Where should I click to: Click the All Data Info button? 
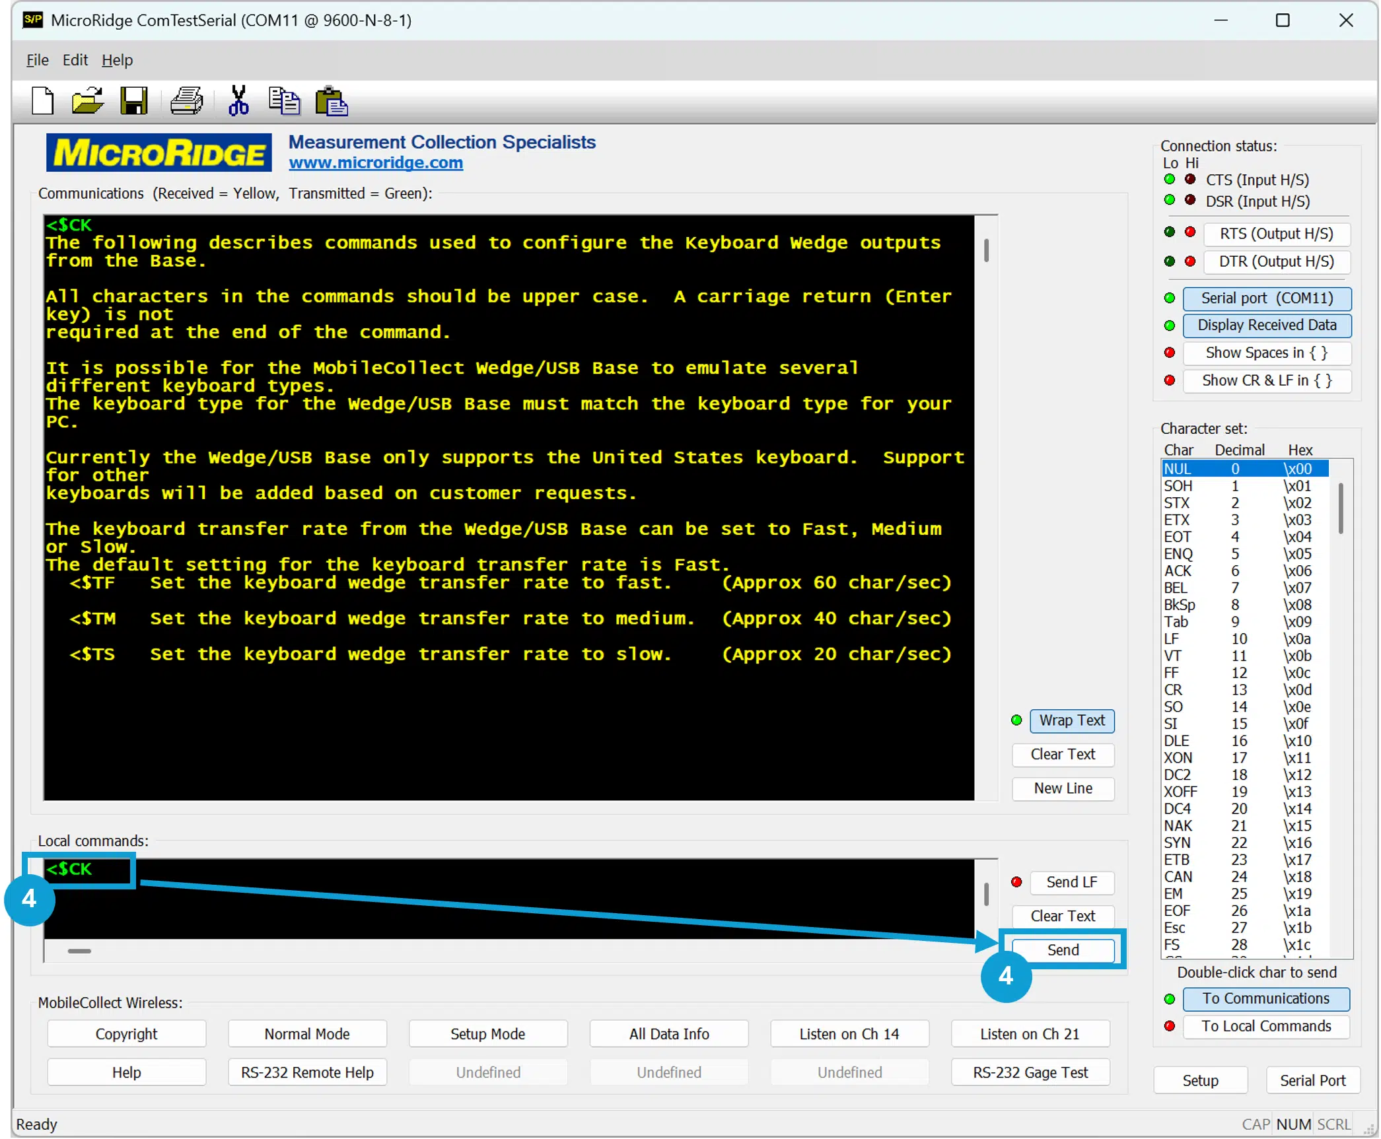669,1034
